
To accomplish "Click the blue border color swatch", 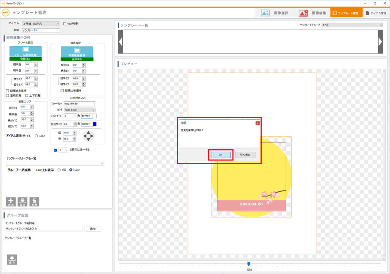I will pos(94,124).
